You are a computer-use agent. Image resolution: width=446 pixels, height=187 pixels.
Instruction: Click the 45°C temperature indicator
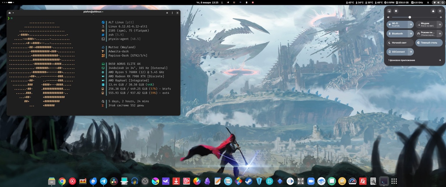(350, 2)
